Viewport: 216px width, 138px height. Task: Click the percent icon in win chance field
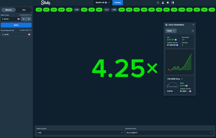[211, 133]
